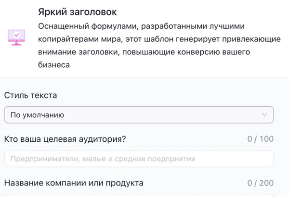This screenshot has height=197, width=289.
Task: Click the chevron arrow in style dropdown
Action: point(264,115)
